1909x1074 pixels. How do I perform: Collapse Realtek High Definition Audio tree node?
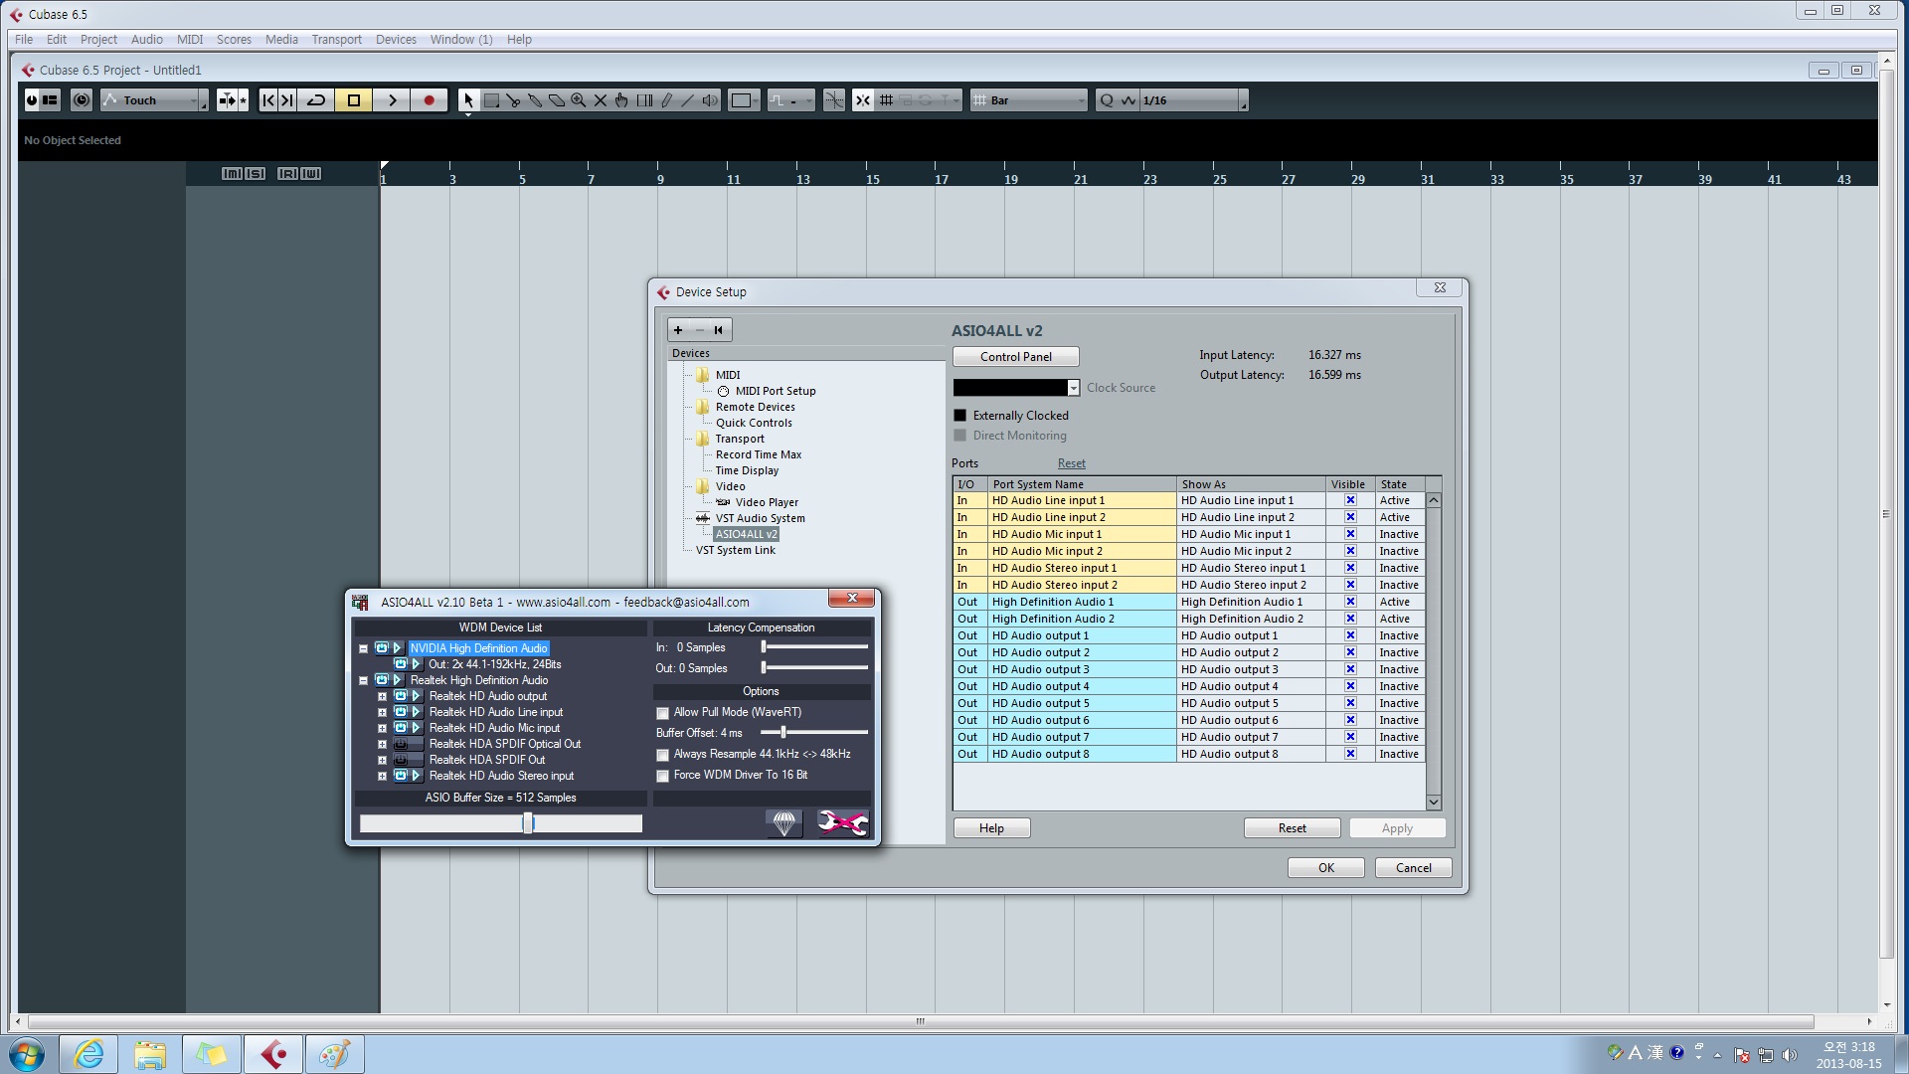[x=363, y=680]
